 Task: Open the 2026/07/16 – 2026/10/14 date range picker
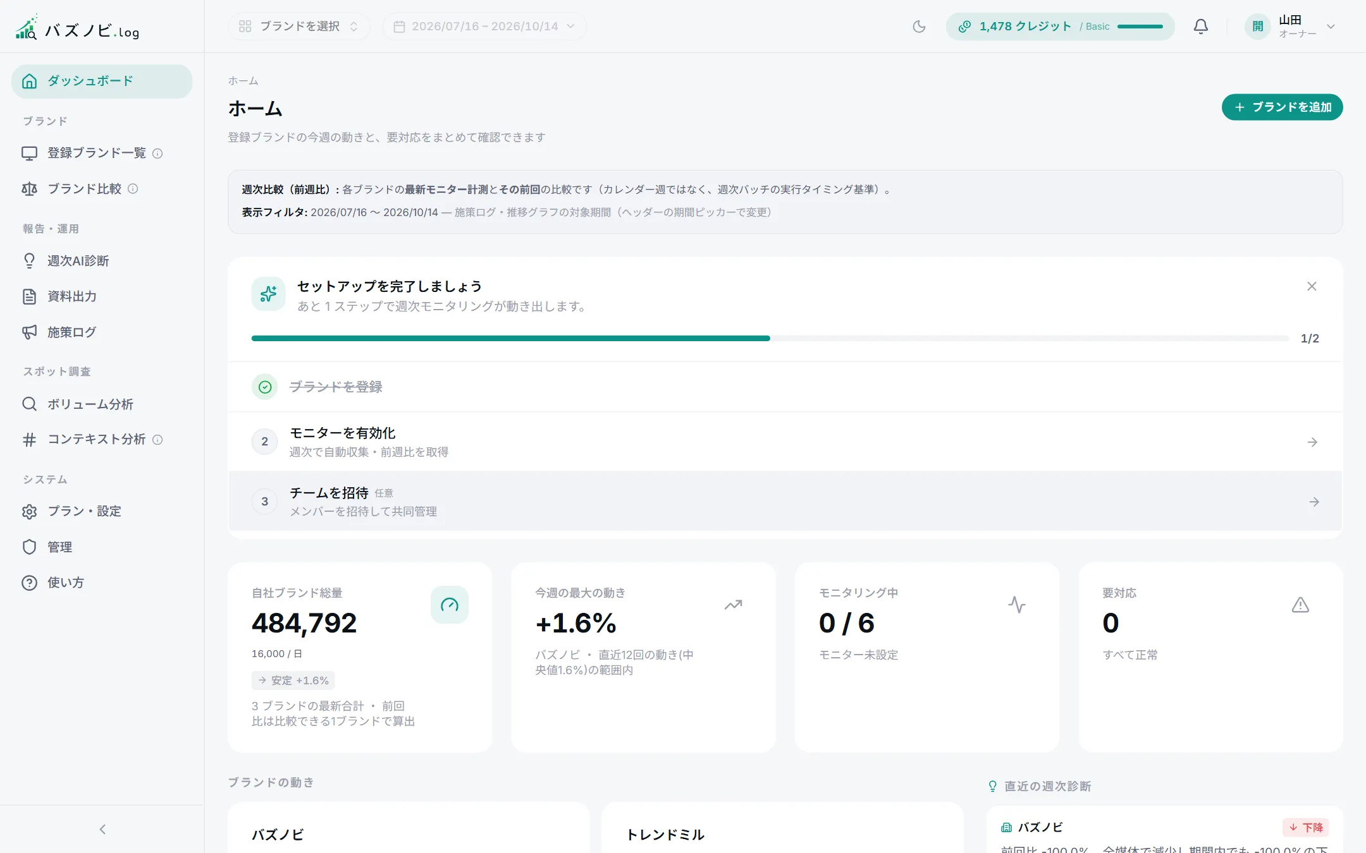[484, 27]
